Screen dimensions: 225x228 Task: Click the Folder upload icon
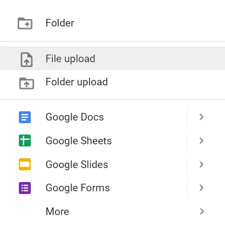coord(26,83)
